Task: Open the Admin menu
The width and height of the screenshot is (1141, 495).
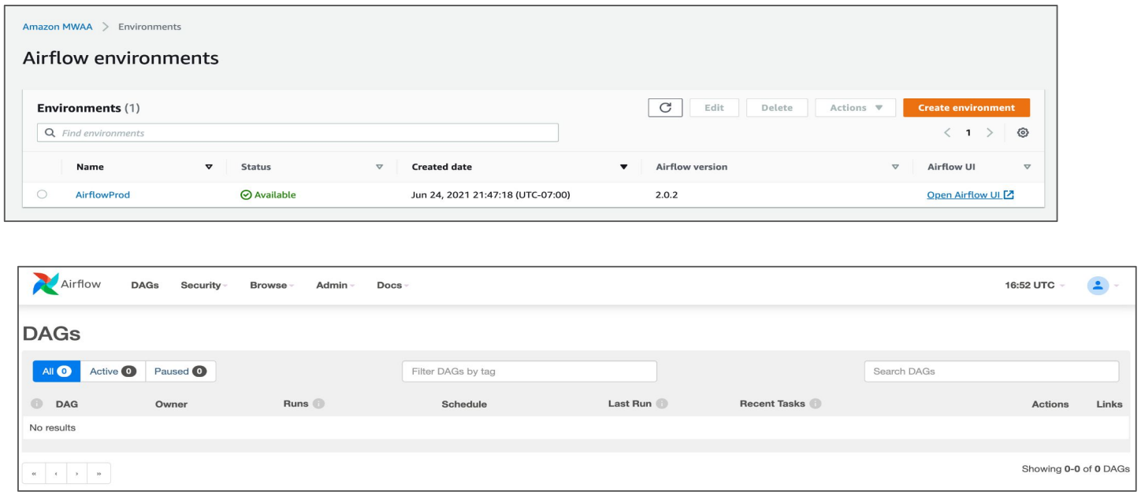Action: tap(335, 285)
